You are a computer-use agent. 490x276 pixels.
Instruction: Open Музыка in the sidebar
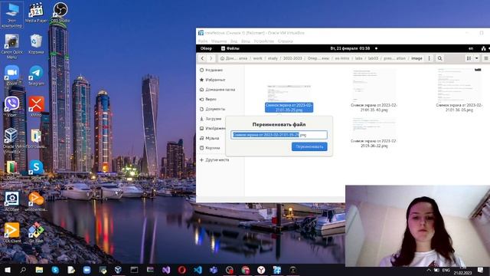pos(209,138)
